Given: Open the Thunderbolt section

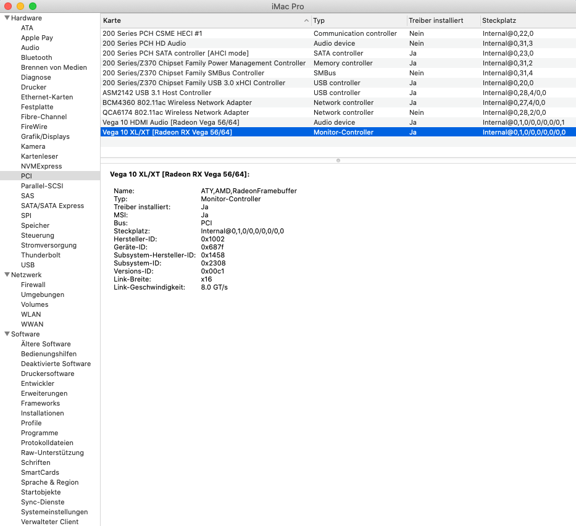Looking at the screenshot, I should pyautogui.click(x=40, y=256).
